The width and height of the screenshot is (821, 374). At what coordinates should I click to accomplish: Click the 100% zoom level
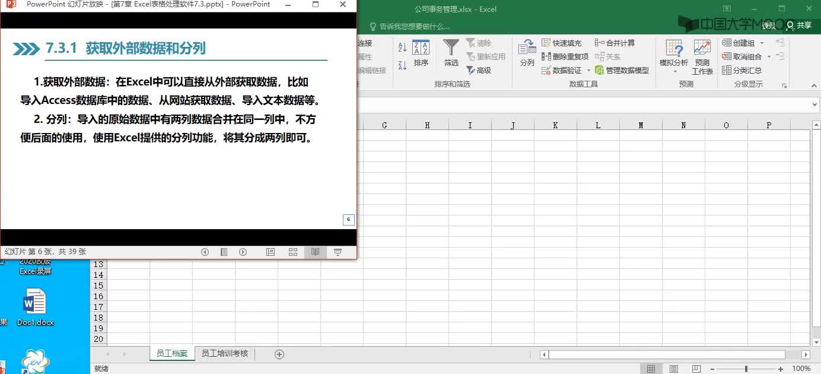click(x=801, y=369)
